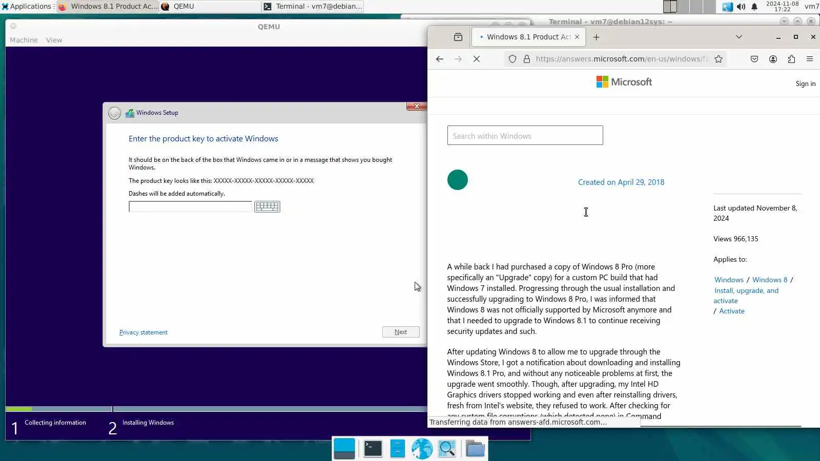Launch Terminal from the dock
820x461 pixels.
[373, 449]
